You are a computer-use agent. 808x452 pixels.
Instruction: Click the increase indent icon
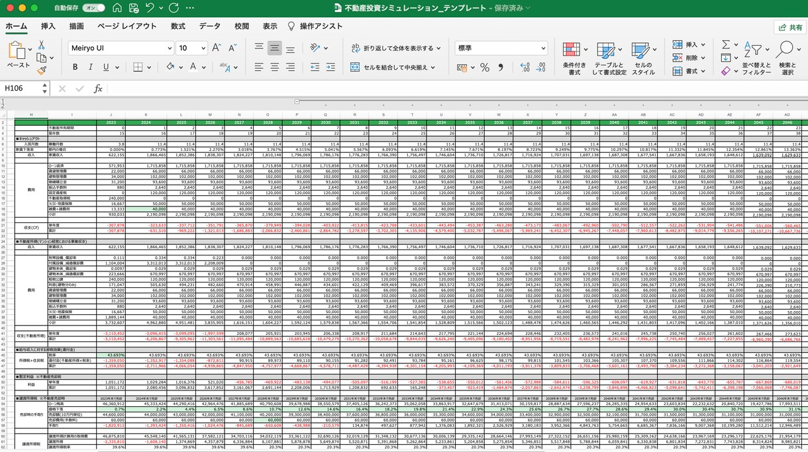pyautogui.click(x=331, y=68)
